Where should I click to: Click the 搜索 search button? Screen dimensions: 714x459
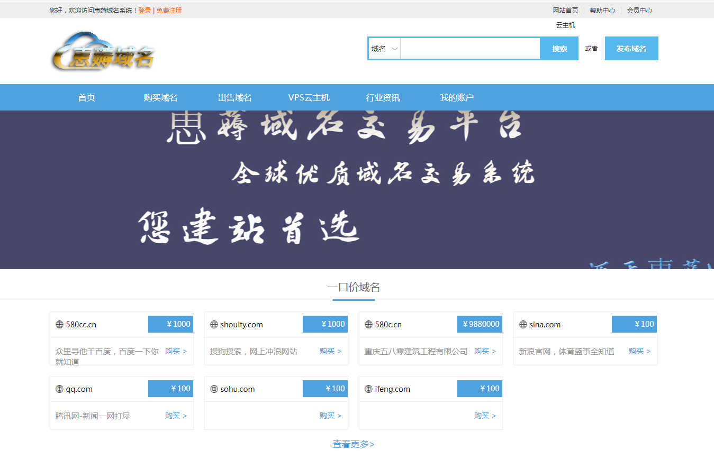(x=559, y=48)
